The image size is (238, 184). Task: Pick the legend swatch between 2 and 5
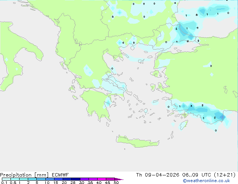(x=32, y=179)
